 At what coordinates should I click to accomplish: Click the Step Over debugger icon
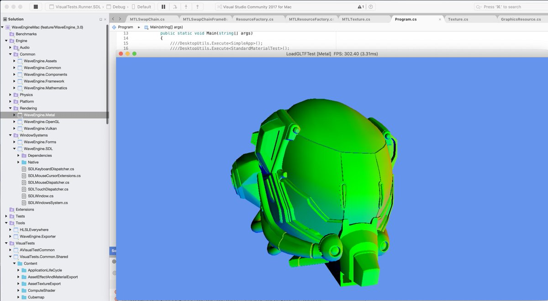point(174,7)
